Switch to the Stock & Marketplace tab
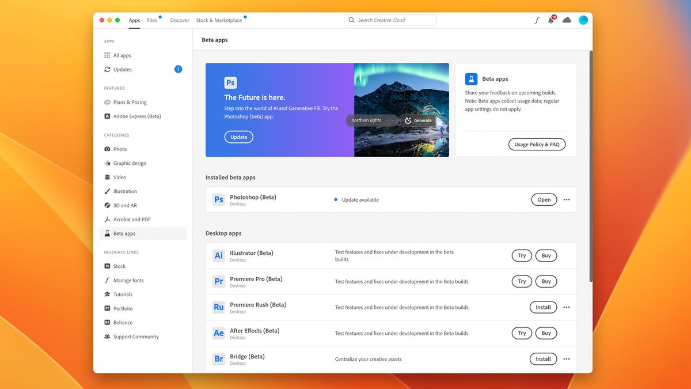 click(219, 20)
